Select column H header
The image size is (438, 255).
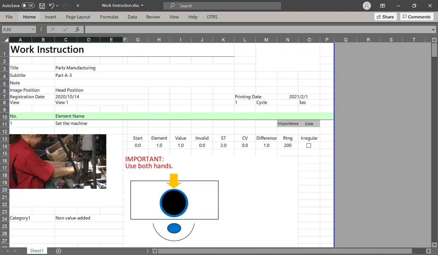pos(159,40)
